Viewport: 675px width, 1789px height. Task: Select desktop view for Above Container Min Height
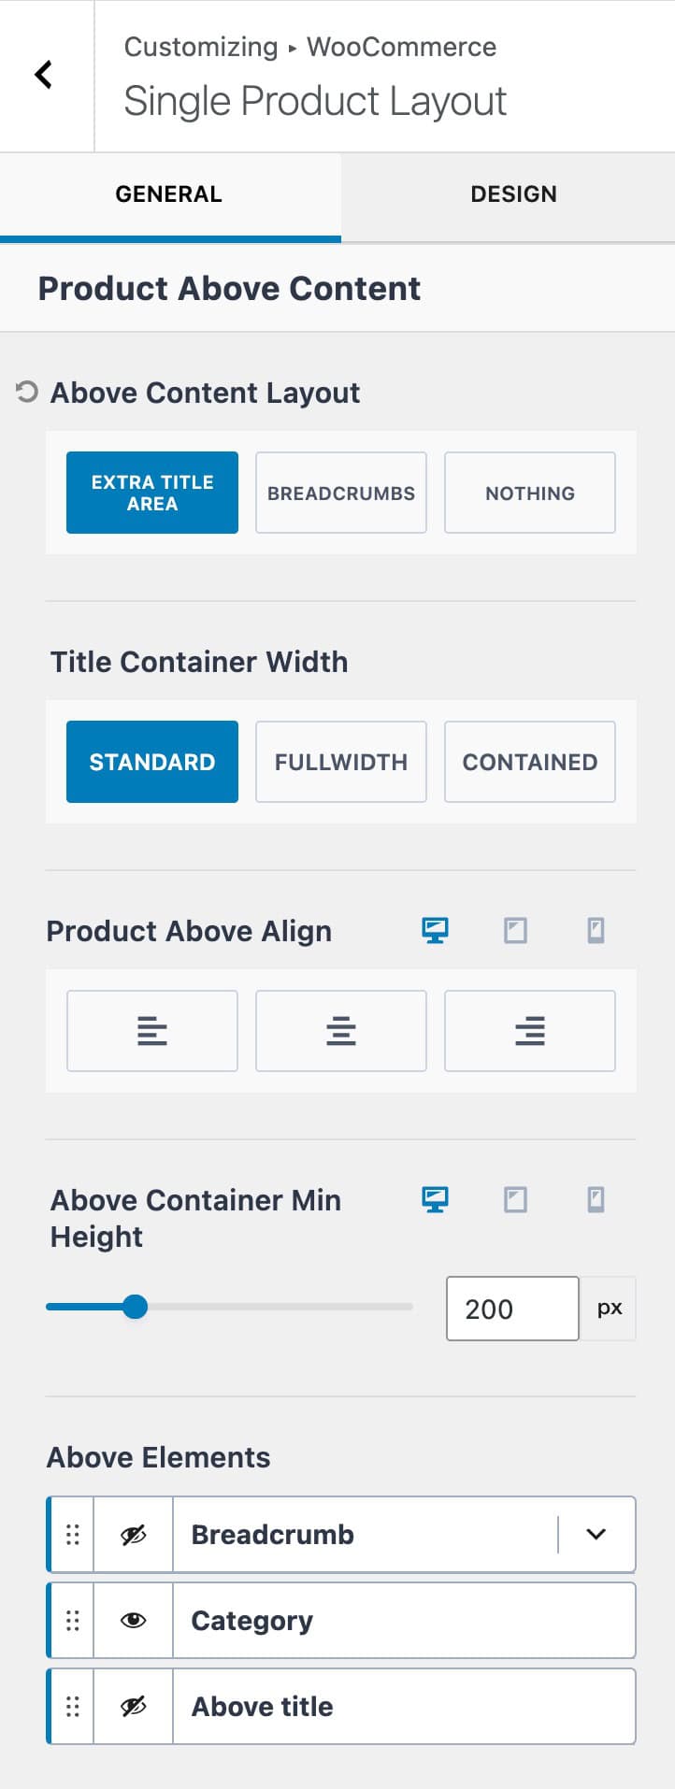(x=435, y=1199)
